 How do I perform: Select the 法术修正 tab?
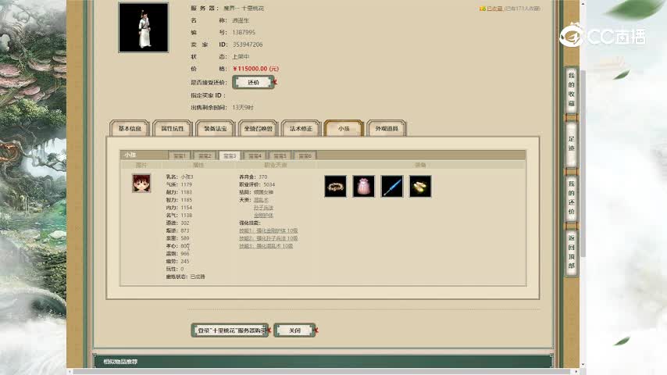click(301, 129)
